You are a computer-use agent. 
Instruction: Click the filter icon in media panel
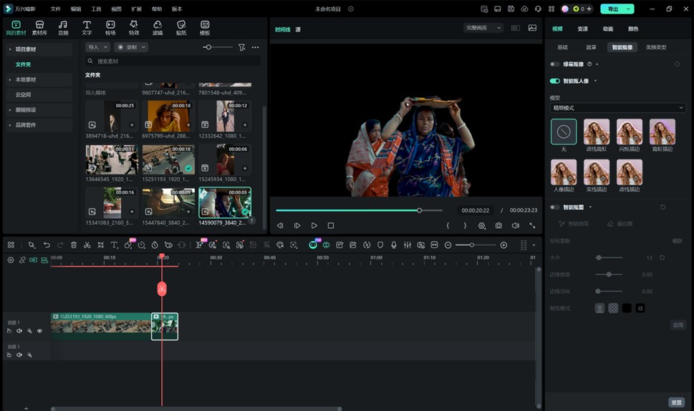tap(241, 47)
